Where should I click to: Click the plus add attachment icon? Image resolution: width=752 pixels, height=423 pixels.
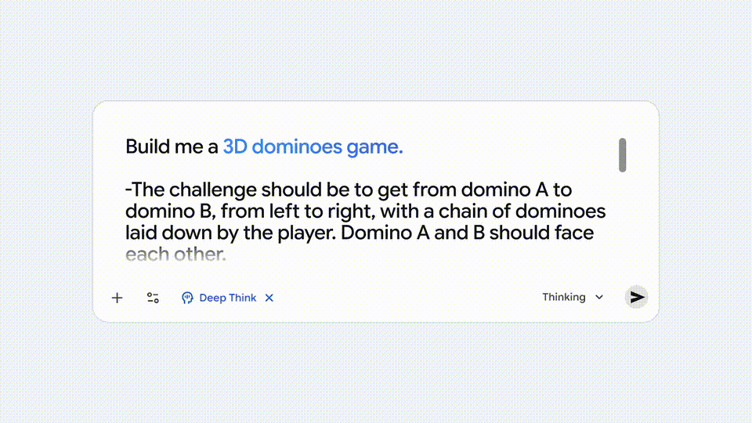tap(117, 298)
